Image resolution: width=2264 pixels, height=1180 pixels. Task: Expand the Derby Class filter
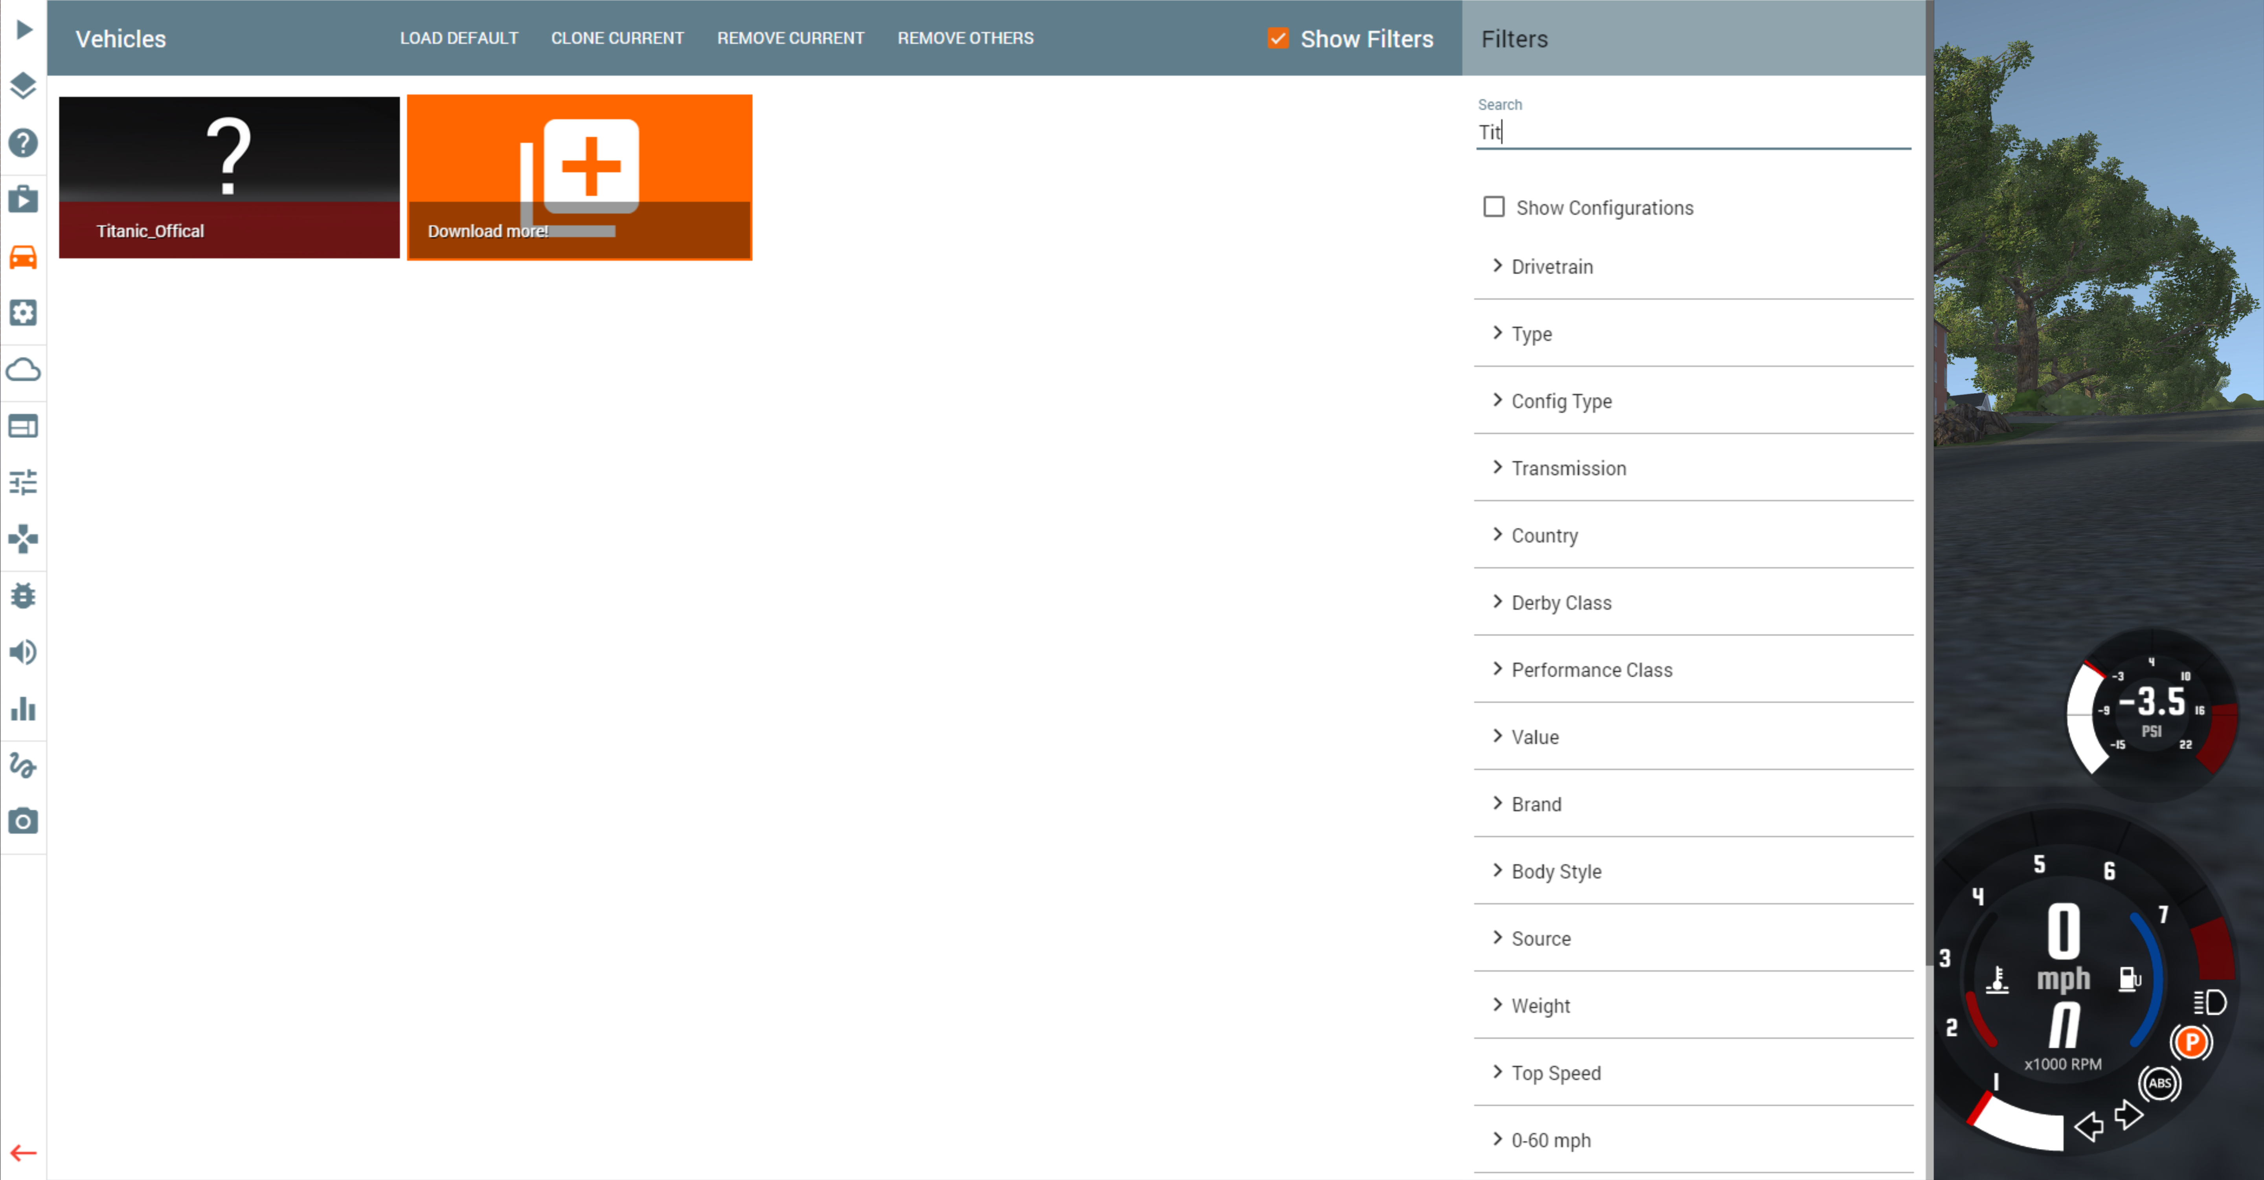pos(1694,603)
